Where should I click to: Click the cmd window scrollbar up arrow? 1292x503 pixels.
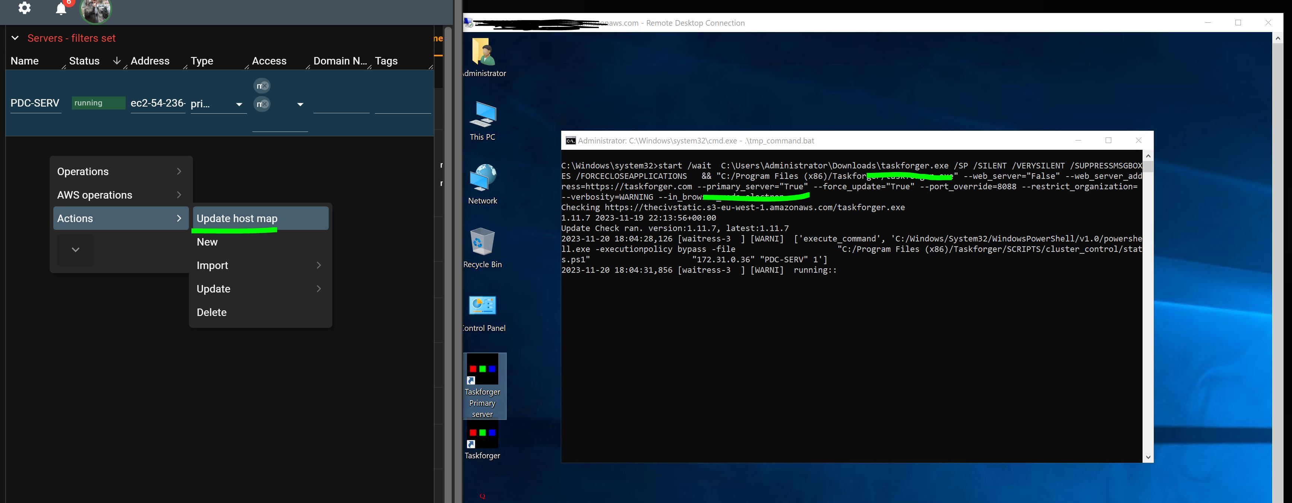coord(1148,155)
